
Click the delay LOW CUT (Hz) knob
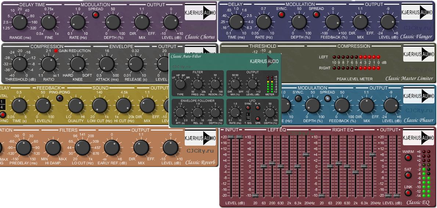coord(100,106)
